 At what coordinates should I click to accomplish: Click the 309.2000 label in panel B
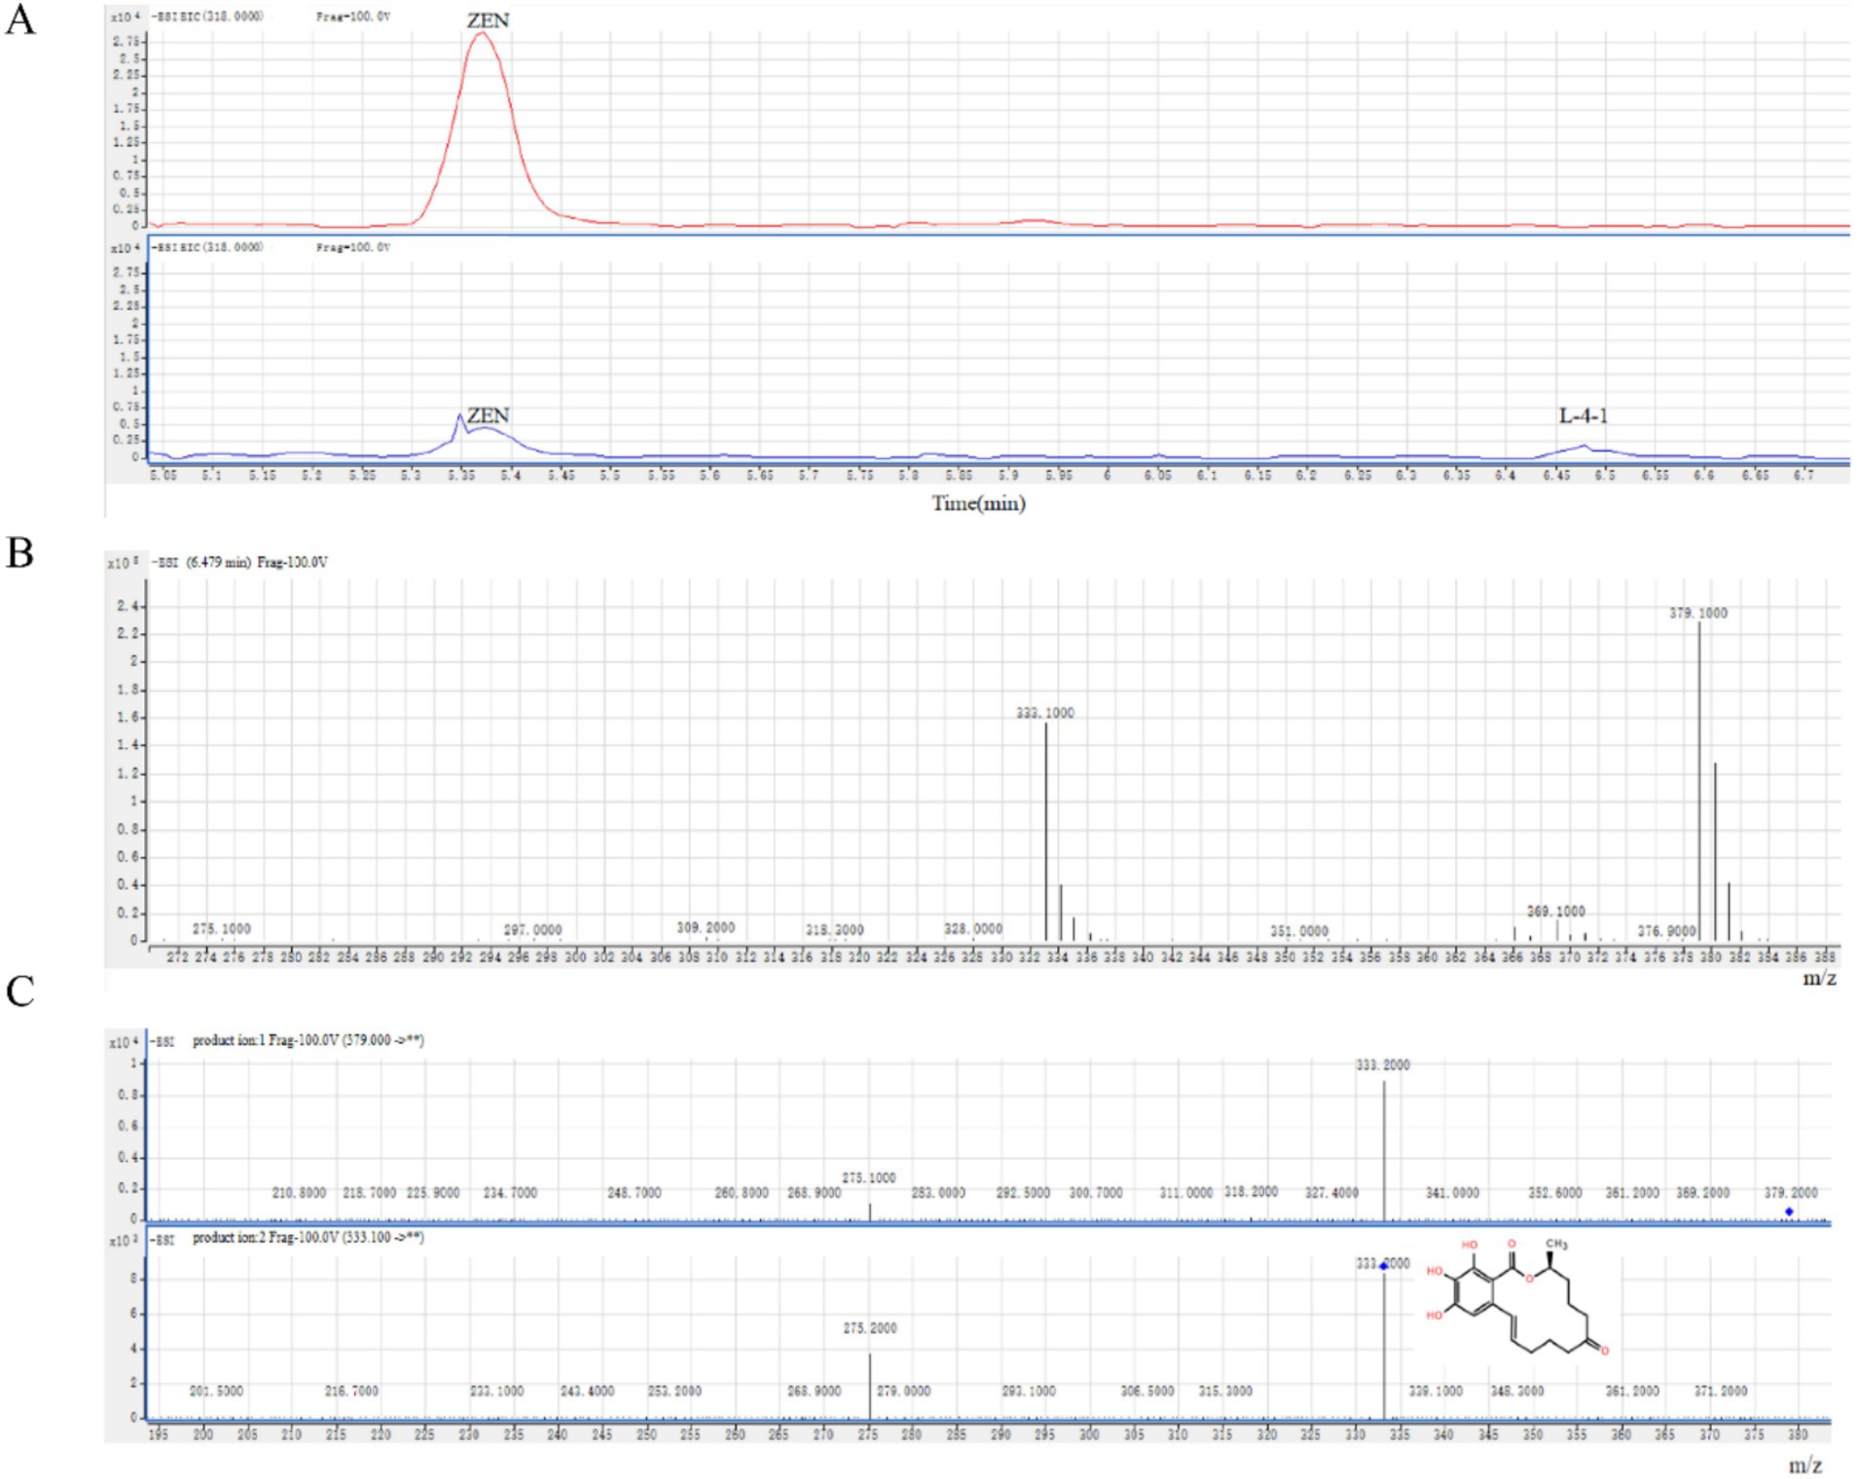click(706, 928)
